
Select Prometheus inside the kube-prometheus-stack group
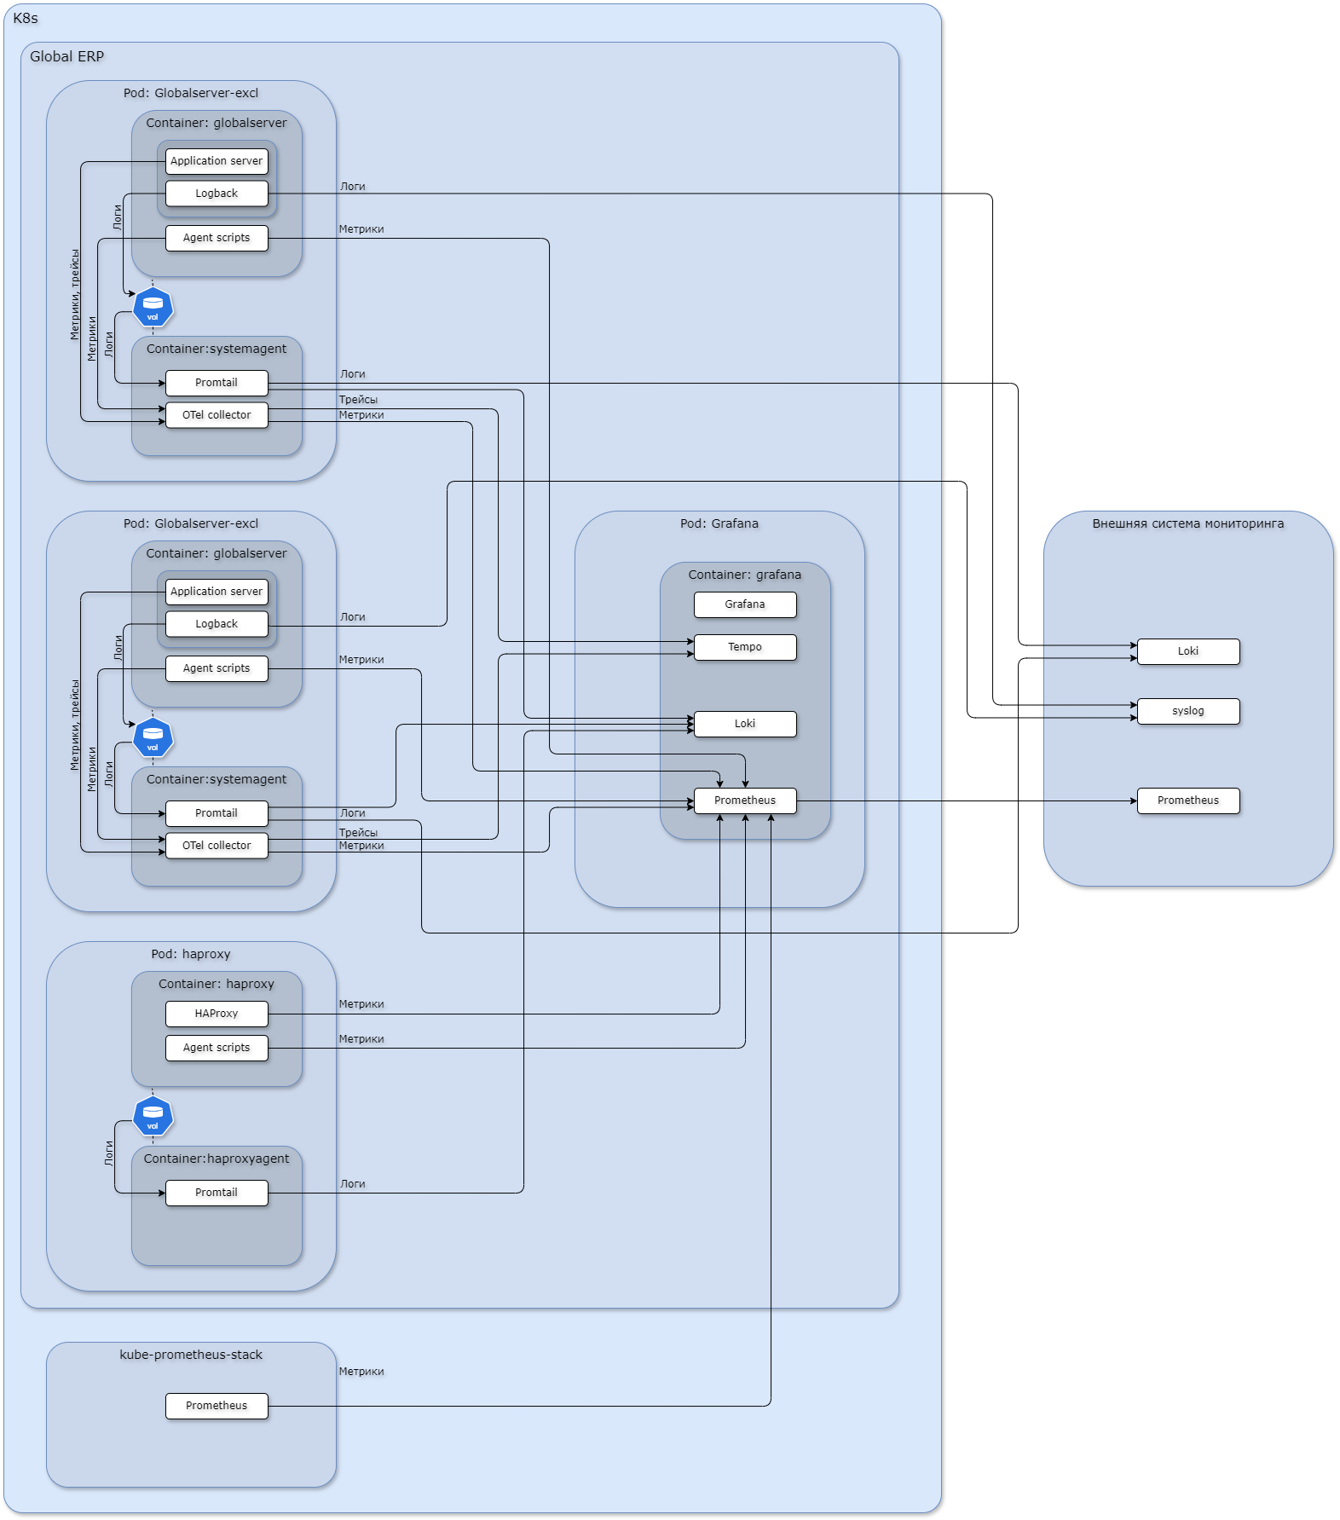coord(217,1406)
